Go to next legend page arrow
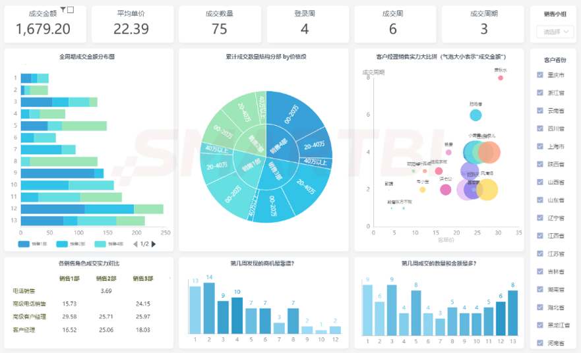The image size is (581, 353). tap(154, 244)
